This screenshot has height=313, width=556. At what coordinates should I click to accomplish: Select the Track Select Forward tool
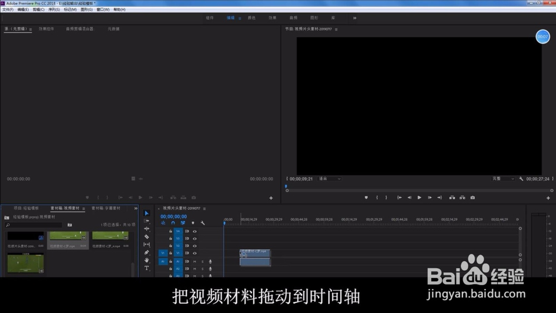(x=146, y=221)
